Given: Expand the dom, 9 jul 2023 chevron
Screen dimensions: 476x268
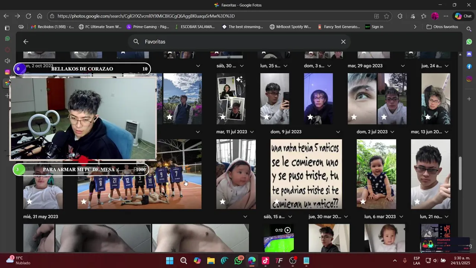Looking at the screenshot, I should (338, 132).
